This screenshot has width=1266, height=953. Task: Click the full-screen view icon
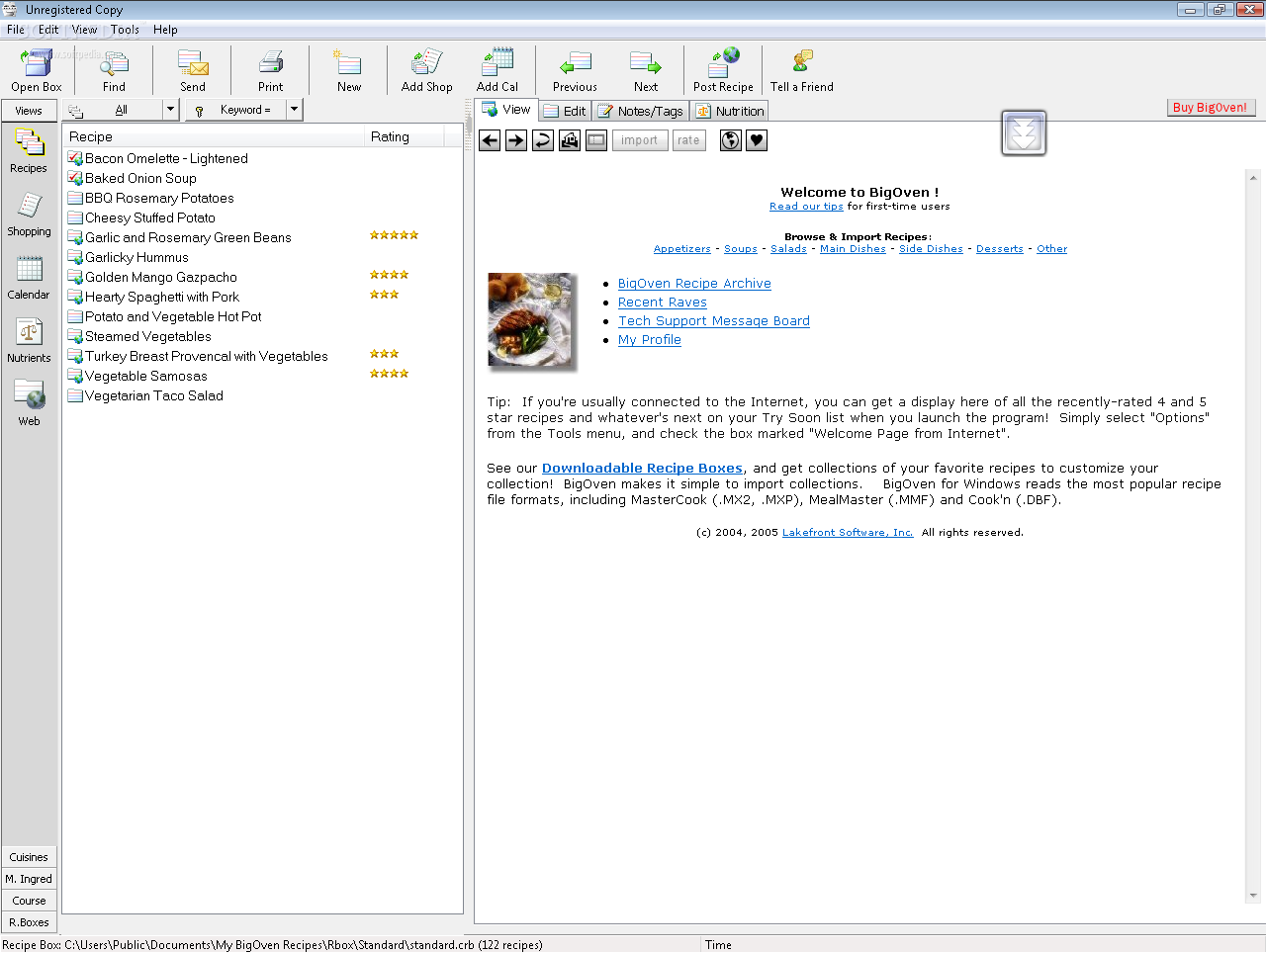coord(596,140)
